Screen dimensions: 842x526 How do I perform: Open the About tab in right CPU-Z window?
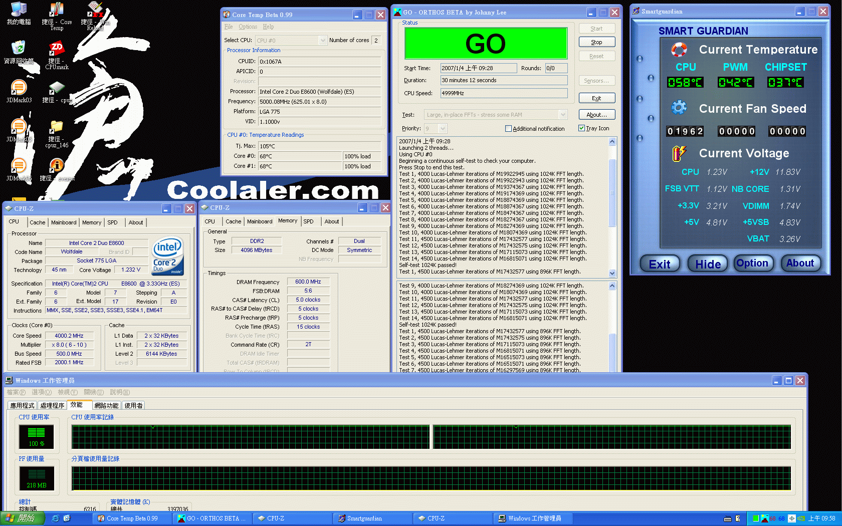331,221
